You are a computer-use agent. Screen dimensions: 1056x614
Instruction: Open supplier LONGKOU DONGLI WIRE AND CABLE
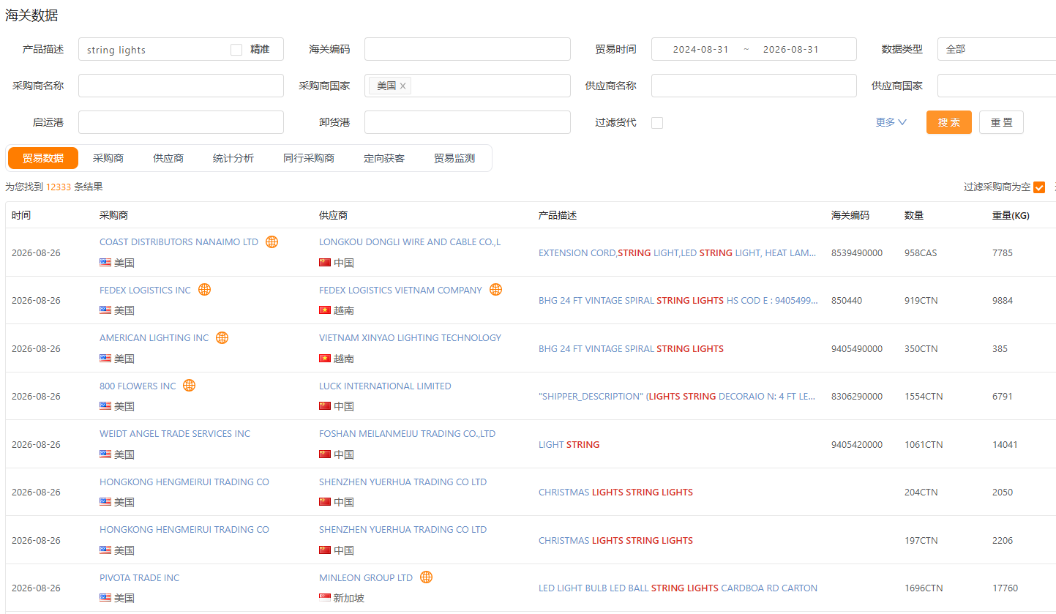[x=410, y=242]
